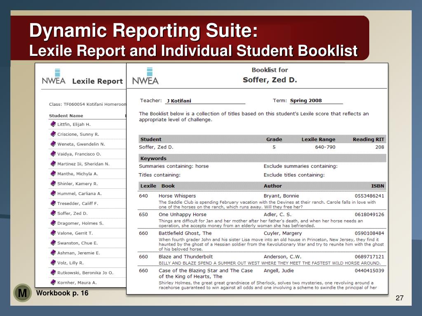Click the Teacher field showing J Kotifani
422x316 pixels.
pyautogui.click(x=205, y=101)
